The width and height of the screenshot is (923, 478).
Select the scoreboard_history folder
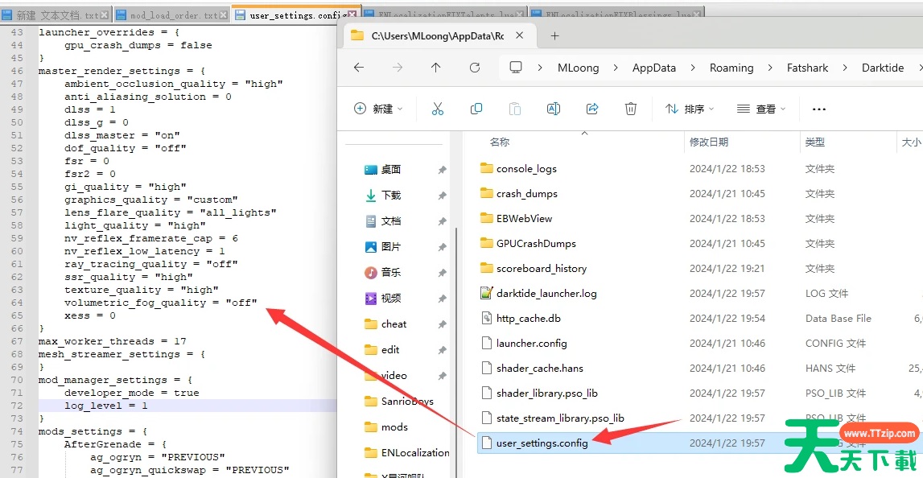(542, 269)
